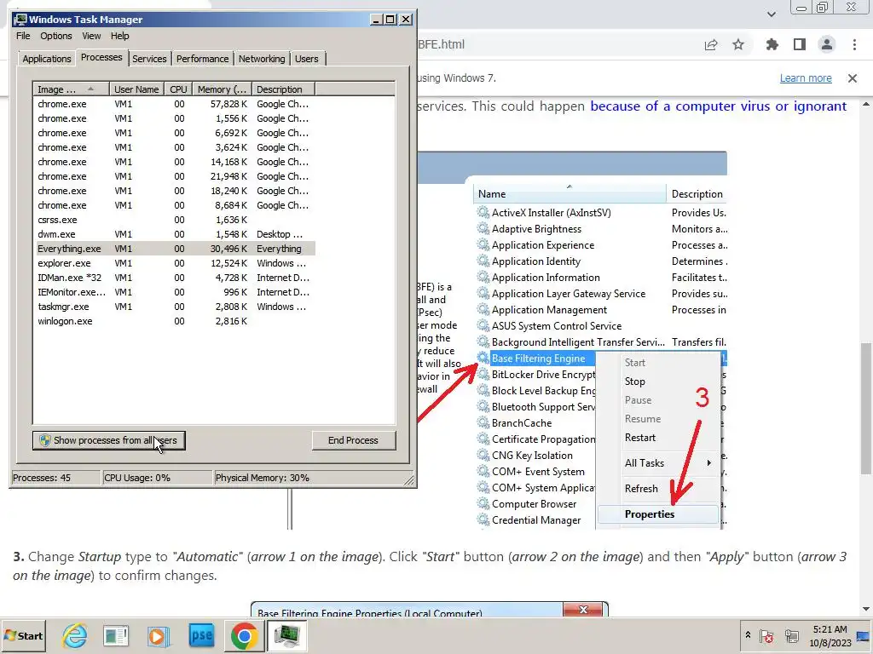Switch to Google Chrome on the taskbar
Image resolution: width=873 pixels, height=654 pixels.
point(244,635)
